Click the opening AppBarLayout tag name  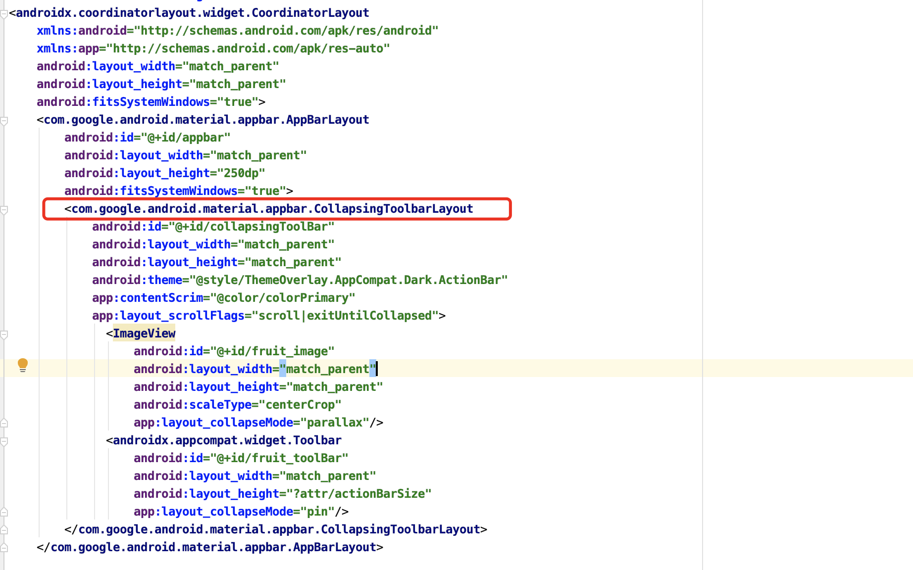click(206, 120)
